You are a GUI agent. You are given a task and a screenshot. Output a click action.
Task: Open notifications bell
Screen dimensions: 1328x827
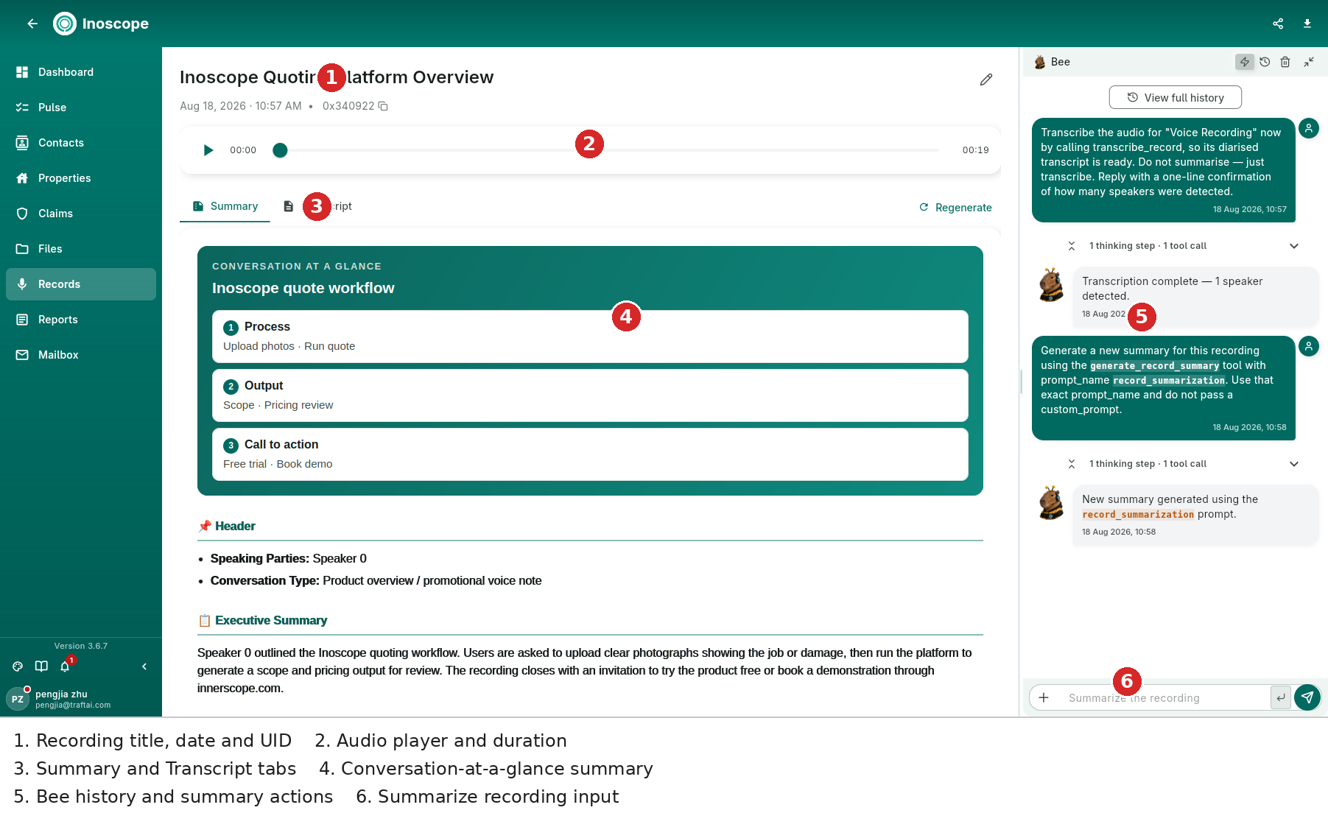[65, 666]
